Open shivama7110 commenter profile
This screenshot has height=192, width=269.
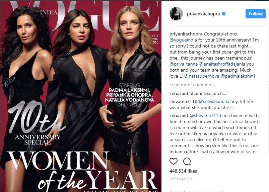click(183, 102)
